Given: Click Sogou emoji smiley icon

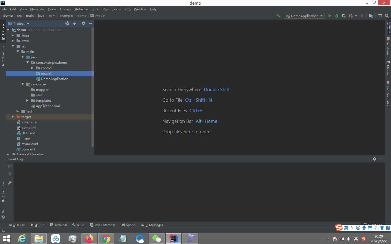Looking at the screenshot, I should pos(358,228).
